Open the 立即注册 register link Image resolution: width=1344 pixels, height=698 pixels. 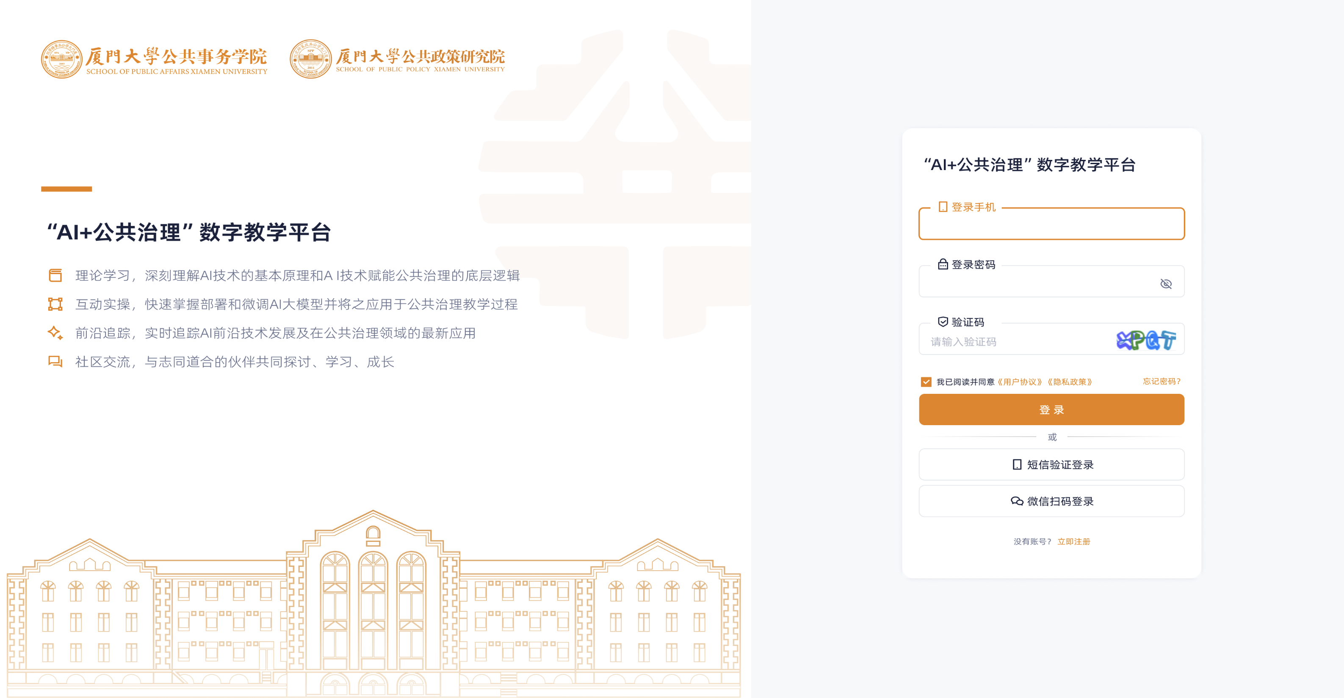(1073, 541)
